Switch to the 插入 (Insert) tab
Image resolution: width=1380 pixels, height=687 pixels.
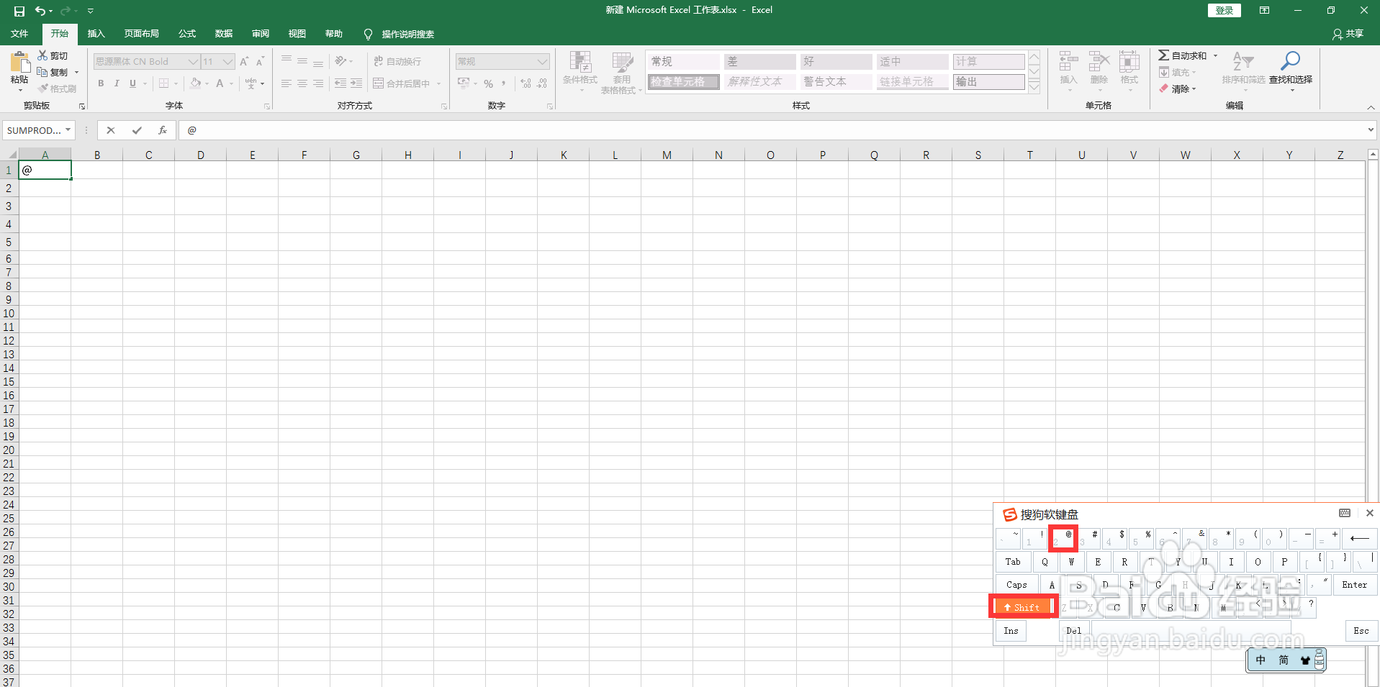[96, 34]
